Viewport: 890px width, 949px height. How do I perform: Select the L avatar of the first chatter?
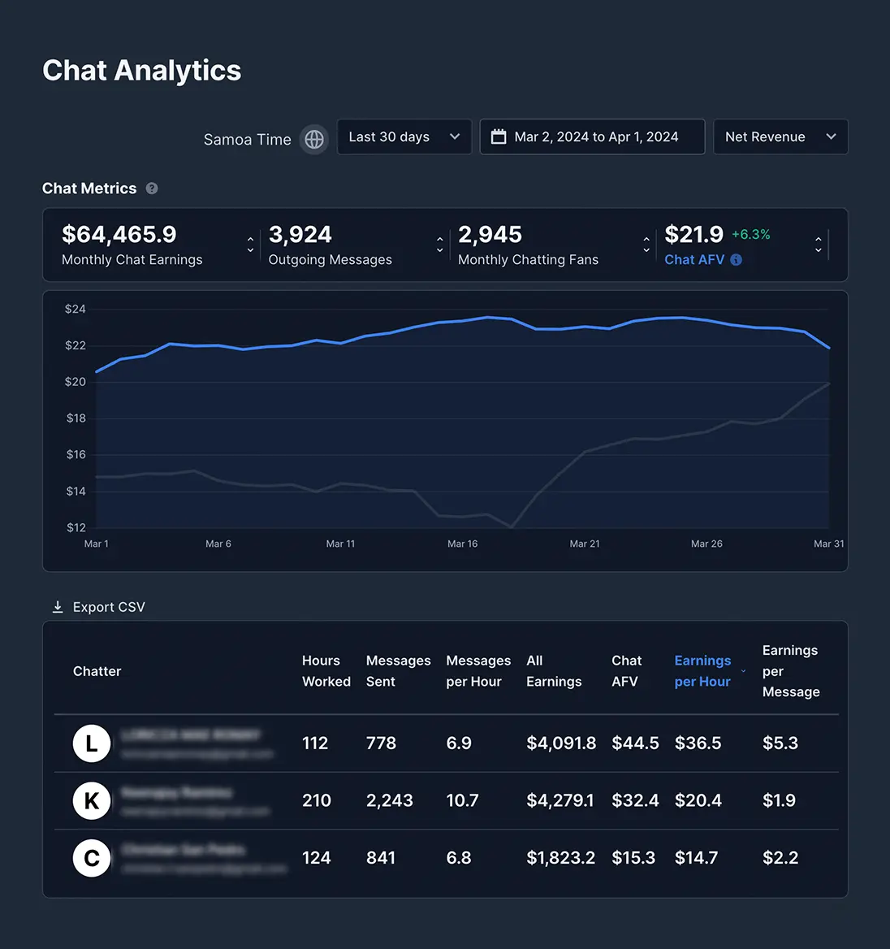[x=91, y=743]
